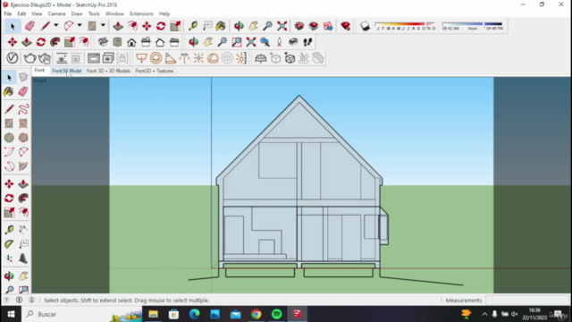The image size is (572, 322).
Task: Select the 3D Text tool
Action: (x=23, y=258)
